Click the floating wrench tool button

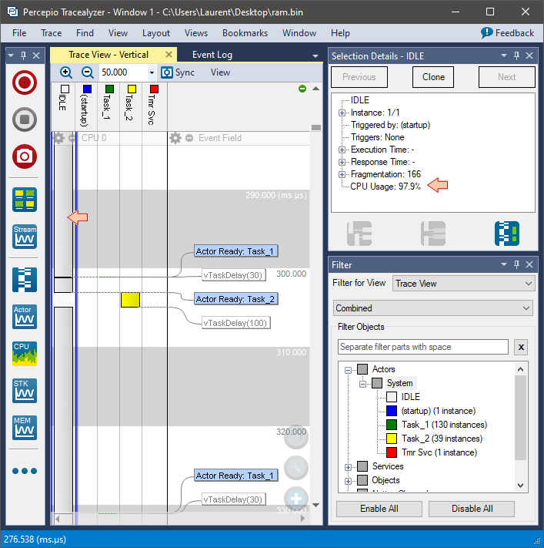[296, 468]
